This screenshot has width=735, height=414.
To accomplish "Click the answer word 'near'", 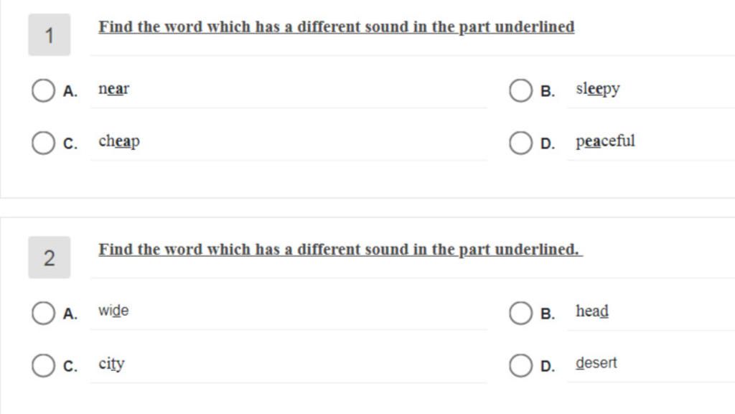I will tap(114, 88).
